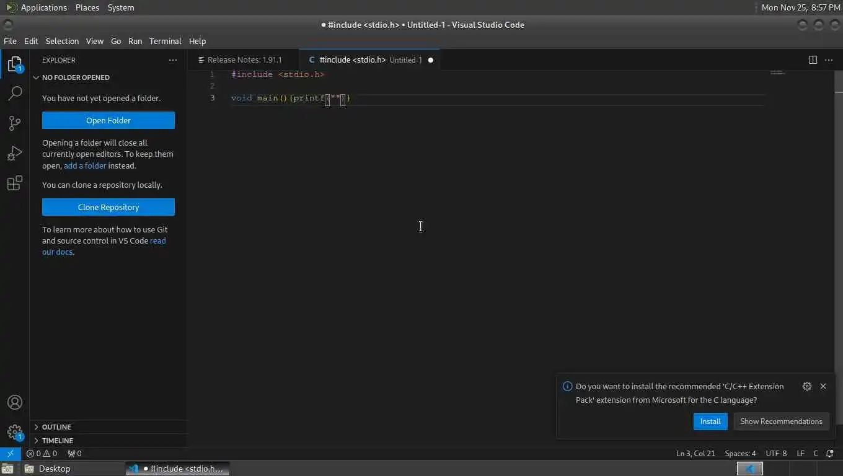Screen dimensions: 843x476
Task: Change end of line sequence LF
Action: [800, 454]
